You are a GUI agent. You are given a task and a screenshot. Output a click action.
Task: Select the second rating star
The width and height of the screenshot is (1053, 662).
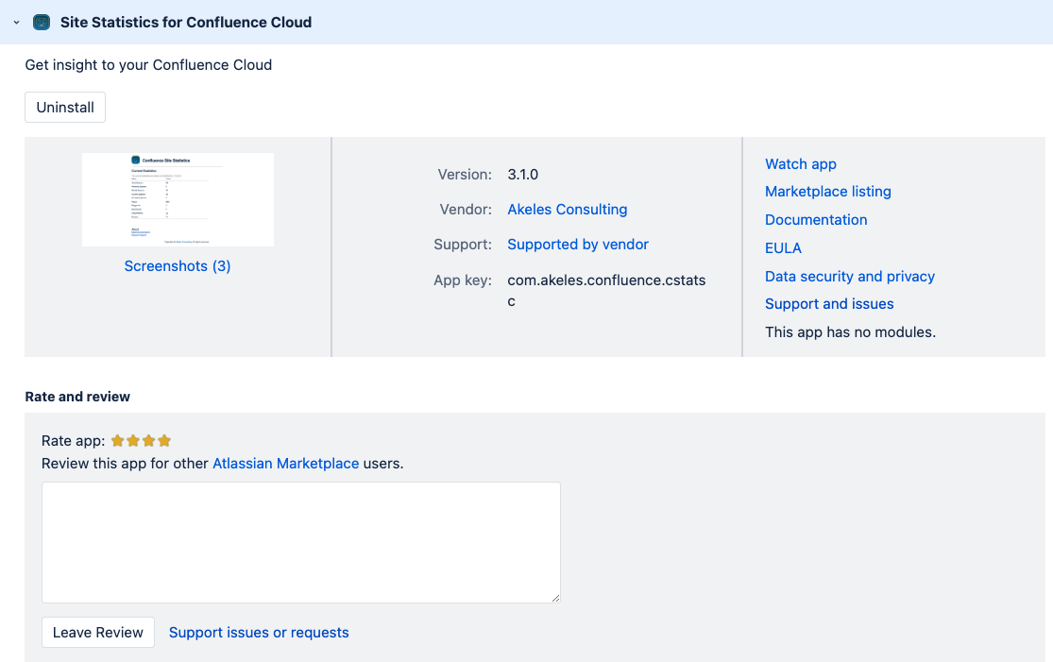[133, 441]
